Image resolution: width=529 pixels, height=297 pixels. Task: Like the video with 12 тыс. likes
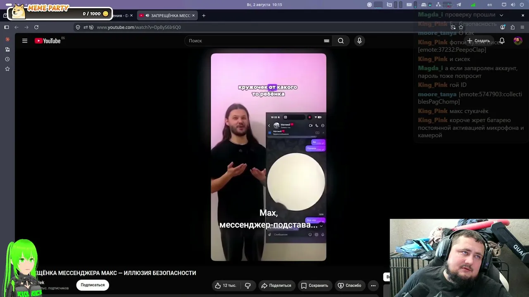pyautogui.click(x=225, y=285)
